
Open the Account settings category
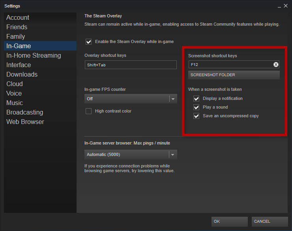pos(40,17)
